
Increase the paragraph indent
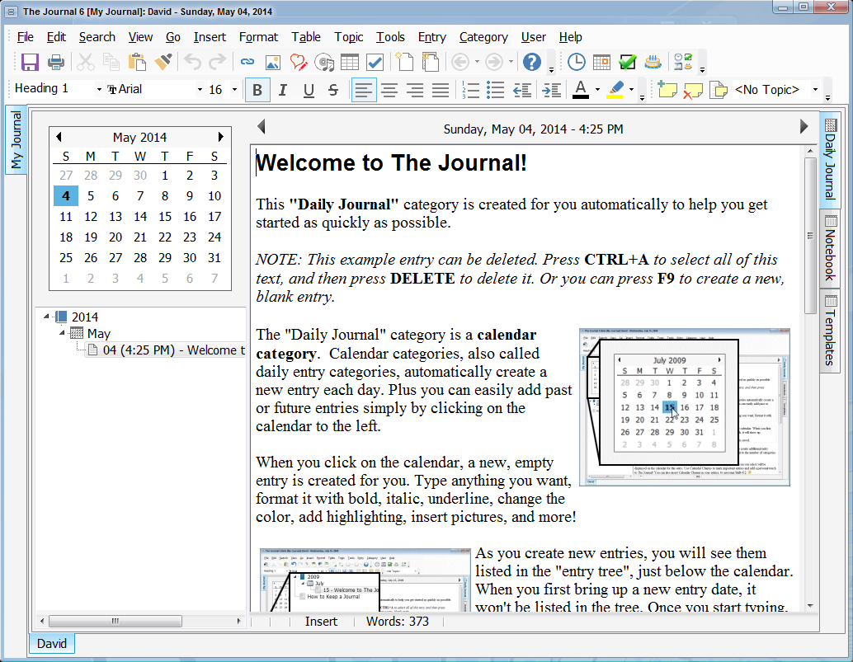tap(552, 90)
